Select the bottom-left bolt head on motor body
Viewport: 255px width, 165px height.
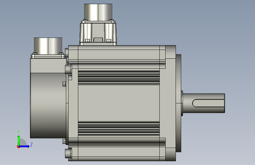[68, 153]
